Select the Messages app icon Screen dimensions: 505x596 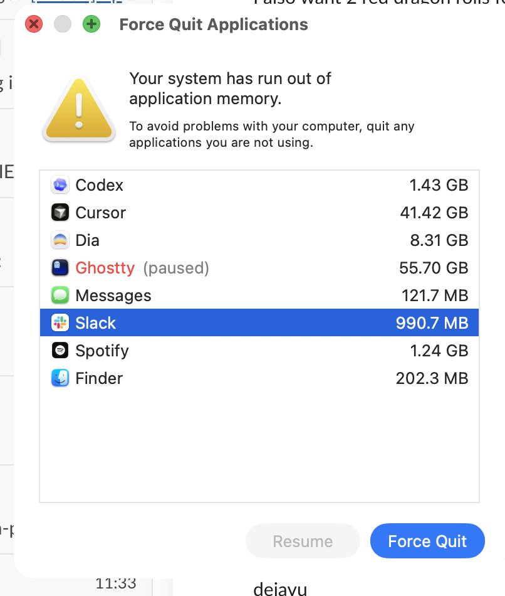[60, 295]
